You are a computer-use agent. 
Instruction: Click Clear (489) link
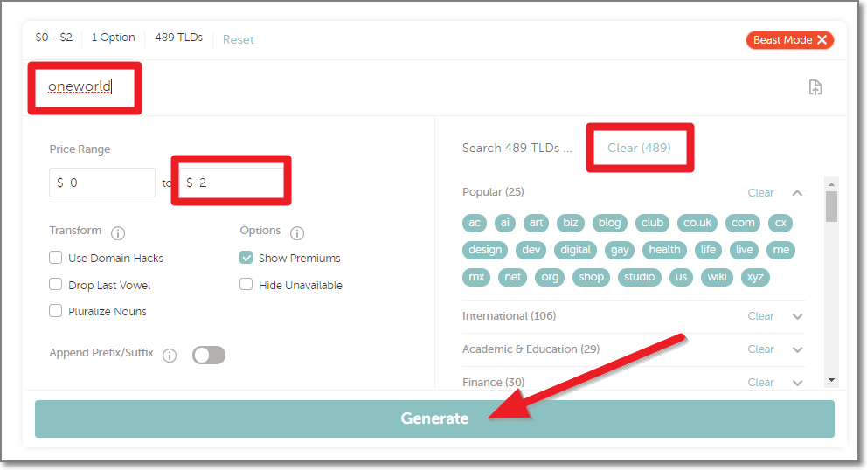click(x=639, y=148)
